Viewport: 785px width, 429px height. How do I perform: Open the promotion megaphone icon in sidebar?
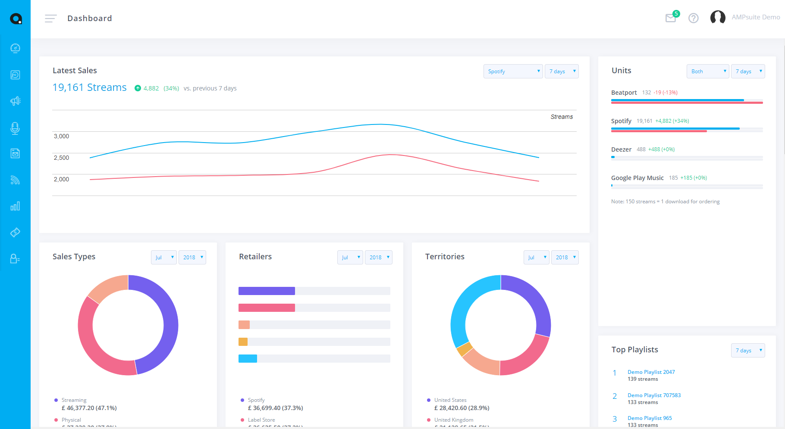point(15,100)
